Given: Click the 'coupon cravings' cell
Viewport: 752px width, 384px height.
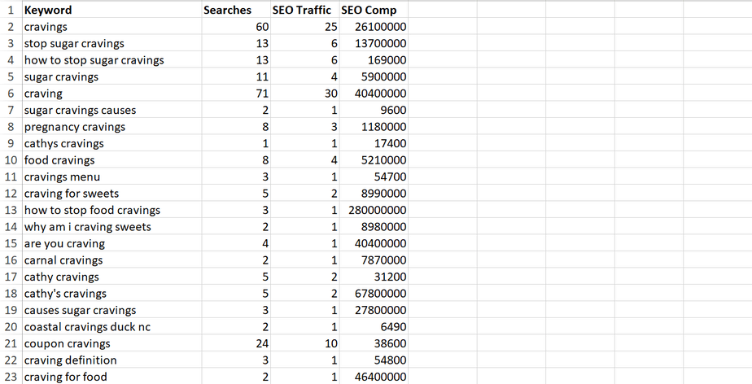Looking at the screenshot, I should pyautogui.click(x=111, y=343).
